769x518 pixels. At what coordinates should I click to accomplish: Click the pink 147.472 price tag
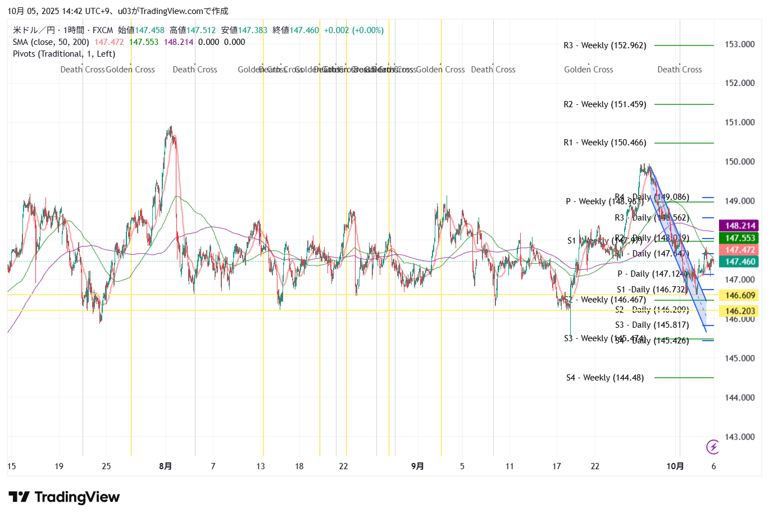[740, 250]
